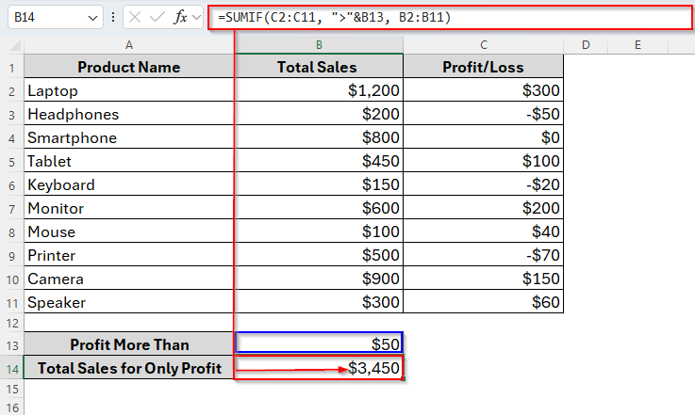The width and height of the screenshot is (695, 415).
Task: Select column C header
Action: [x=483, y=44]
